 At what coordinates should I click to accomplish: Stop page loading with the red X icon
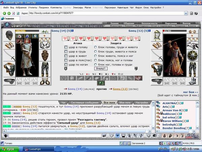click(x=13, y=13)
